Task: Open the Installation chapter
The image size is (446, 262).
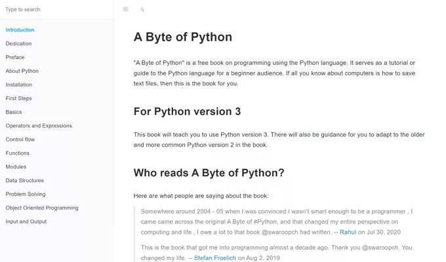Action: 19,84
